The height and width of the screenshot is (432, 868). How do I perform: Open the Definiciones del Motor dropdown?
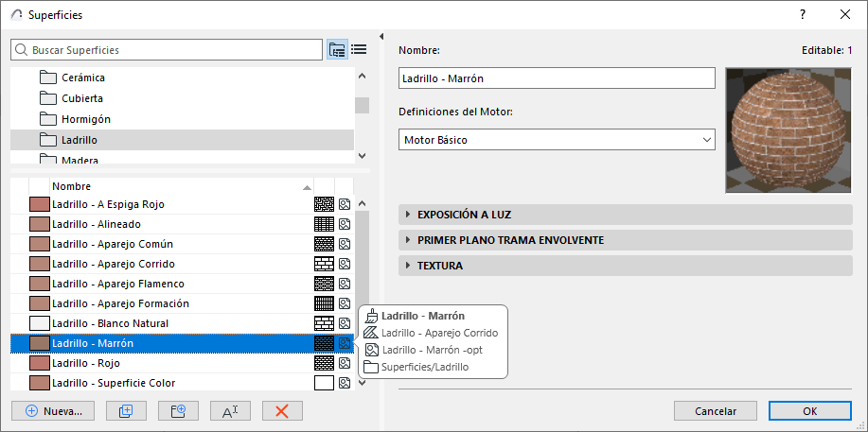[x=557, y=140]
